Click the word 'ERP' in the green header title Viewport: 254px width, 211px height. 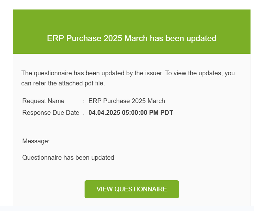[55, 38]
